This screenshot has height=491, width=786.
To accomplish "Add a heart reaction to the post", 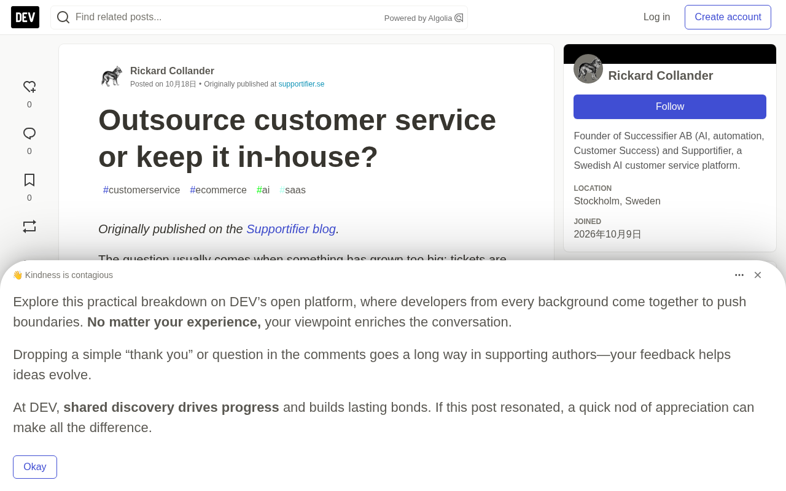I will 29,87.
